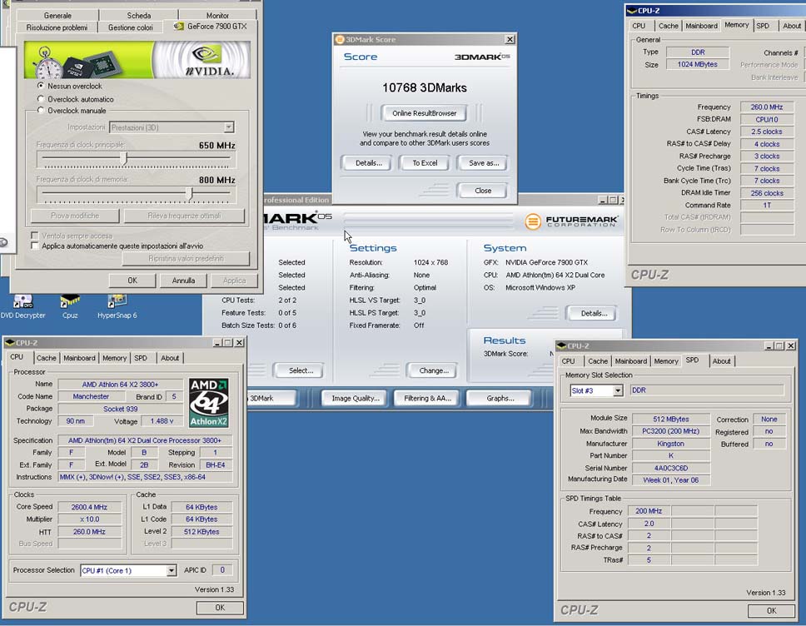Switch to the Generale tab

click(x=57, y=16)
